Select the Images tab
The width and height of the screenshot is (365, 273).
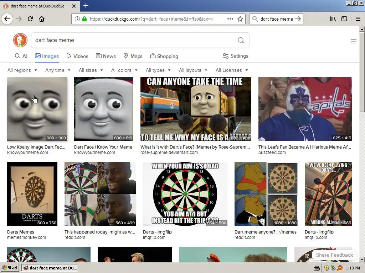(x=47, y=56)
